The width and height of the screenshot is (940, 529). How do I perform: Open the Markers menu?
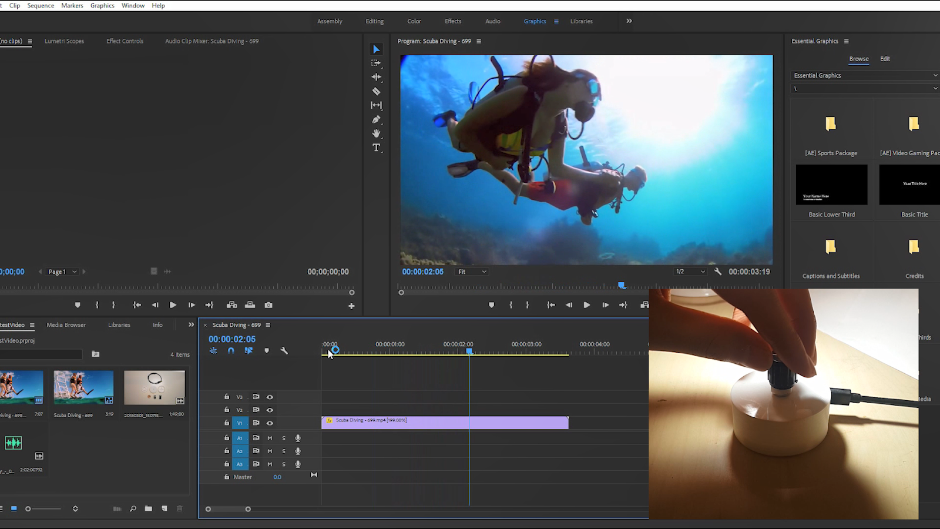(x=72, y=5)
